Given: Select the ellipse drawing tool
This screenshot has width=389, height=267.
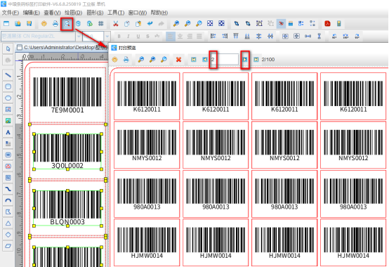Looking at the screenshot, I should tap(8, 98).
